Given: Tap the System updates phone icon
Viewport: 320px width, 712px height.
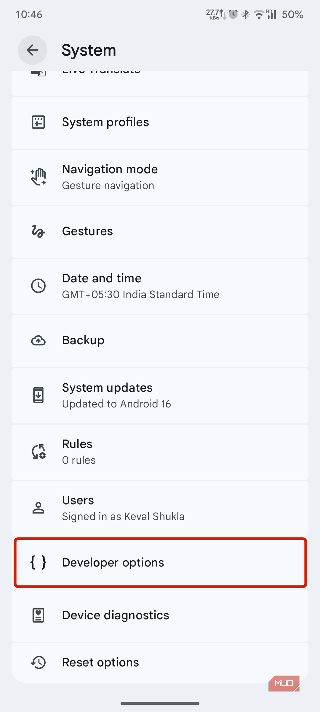Looking at the screenshot, I should [x=38, y=395].
